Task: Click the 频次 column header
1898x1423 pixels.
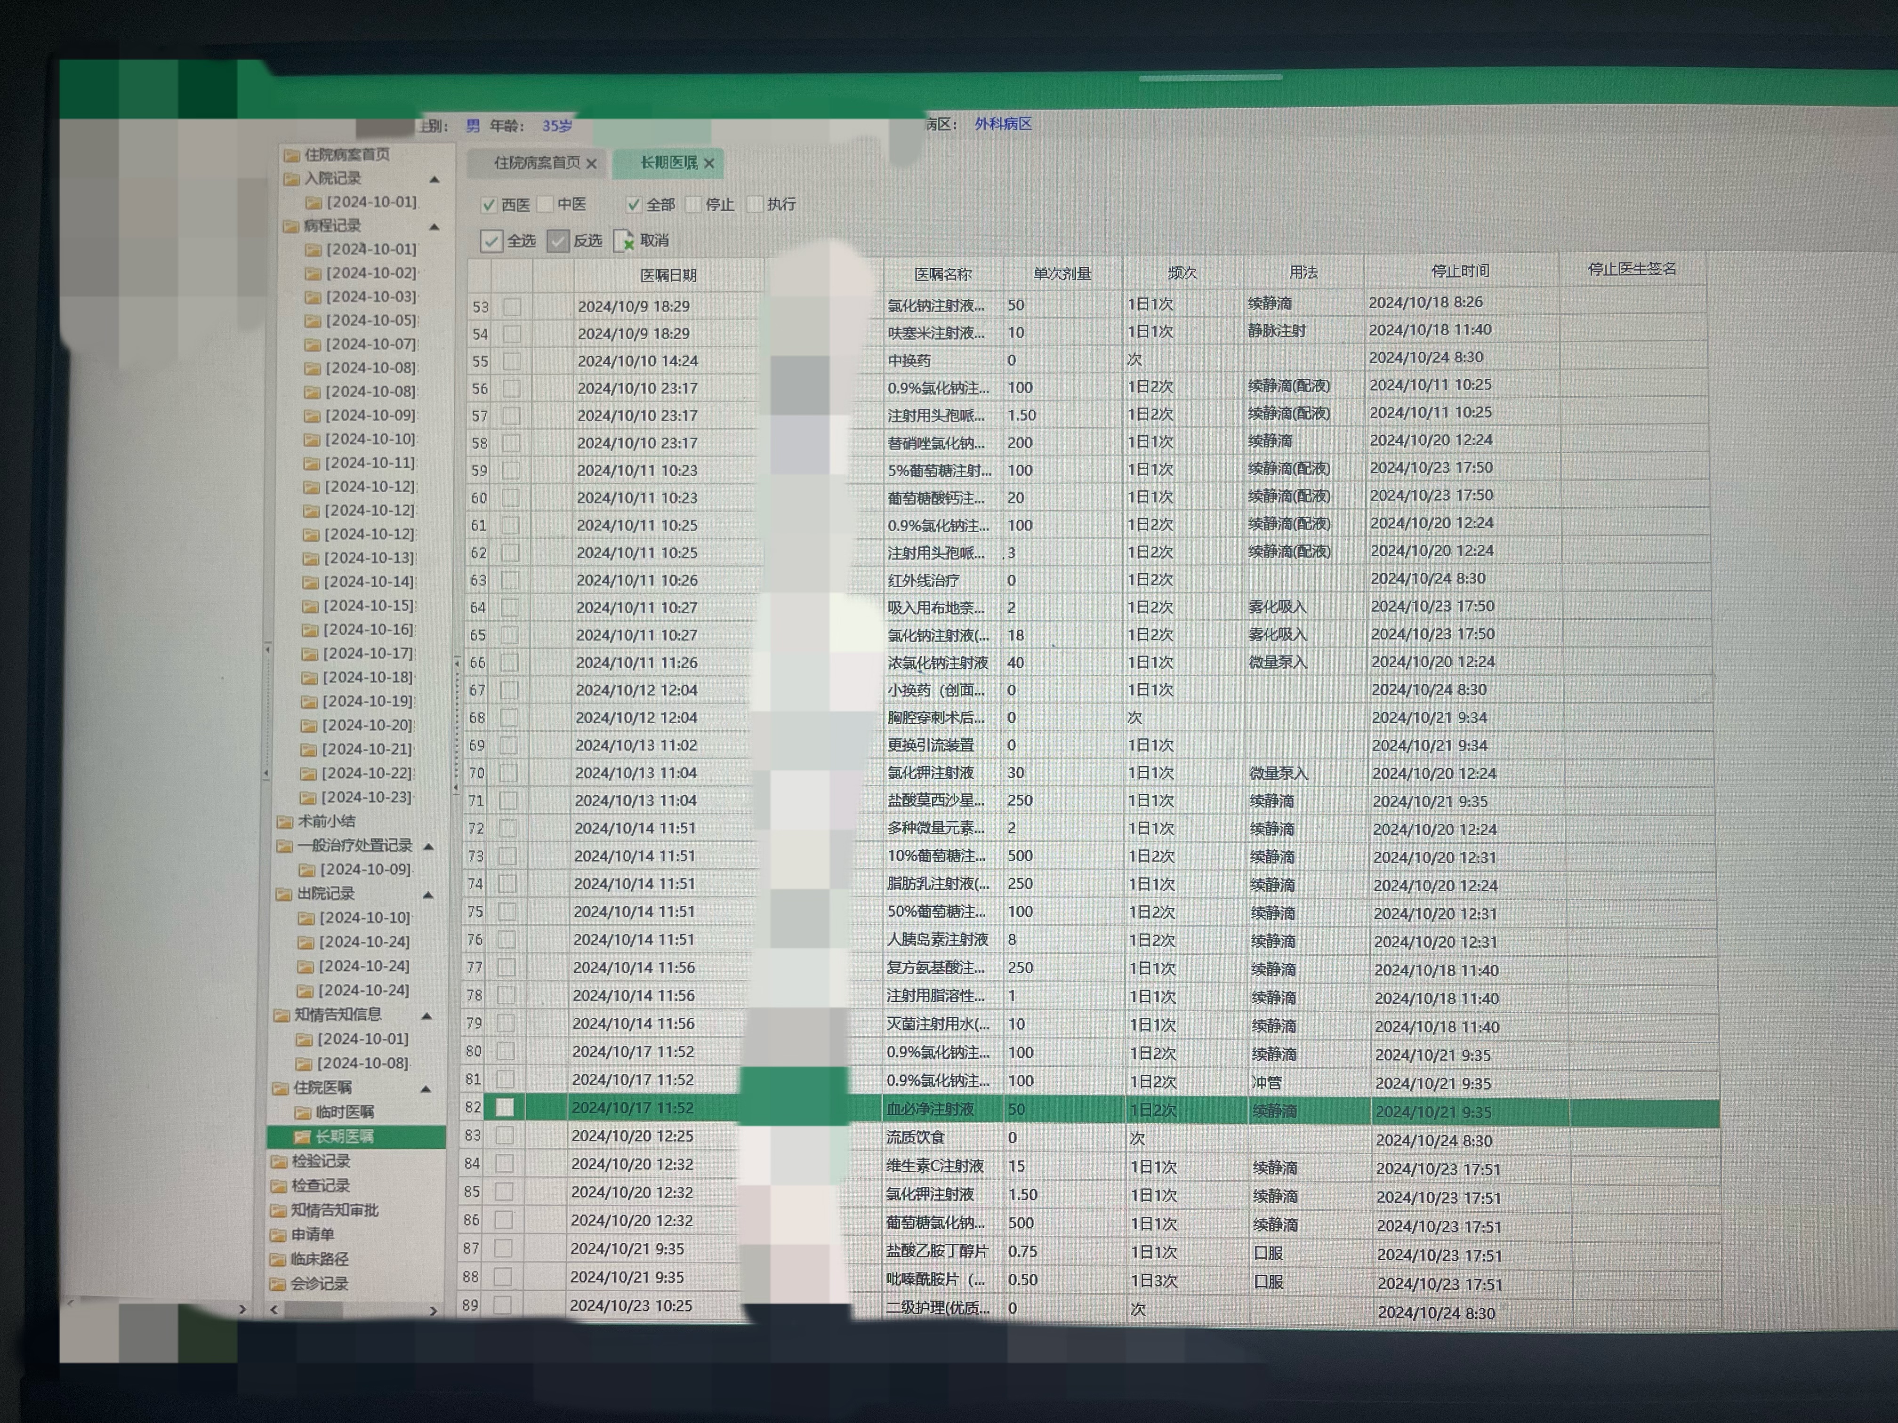Action: click(x=1182, y=273)
